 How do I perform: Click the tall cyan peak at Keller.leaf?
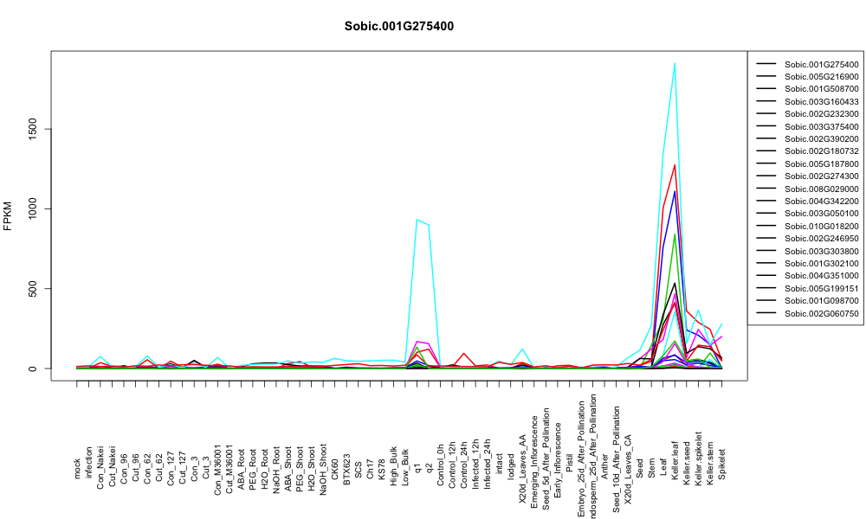tap(675, 63)
